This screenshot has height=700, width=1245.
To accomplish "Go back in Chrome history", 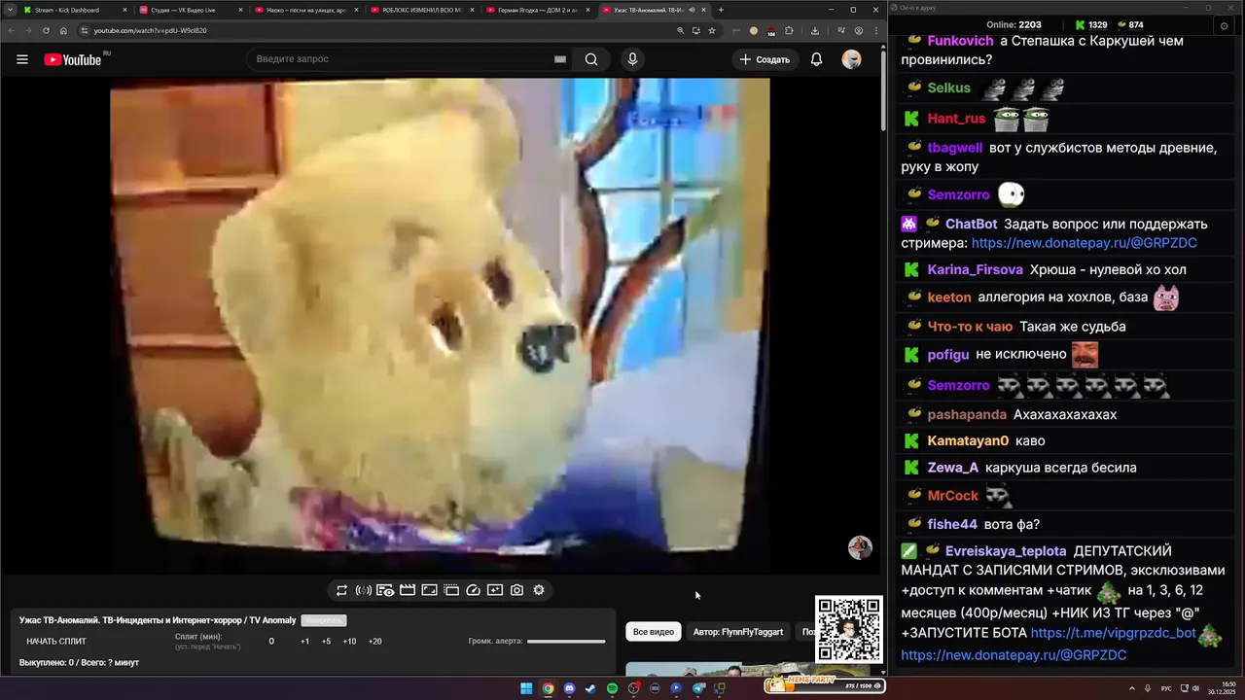I will [11, 30].
